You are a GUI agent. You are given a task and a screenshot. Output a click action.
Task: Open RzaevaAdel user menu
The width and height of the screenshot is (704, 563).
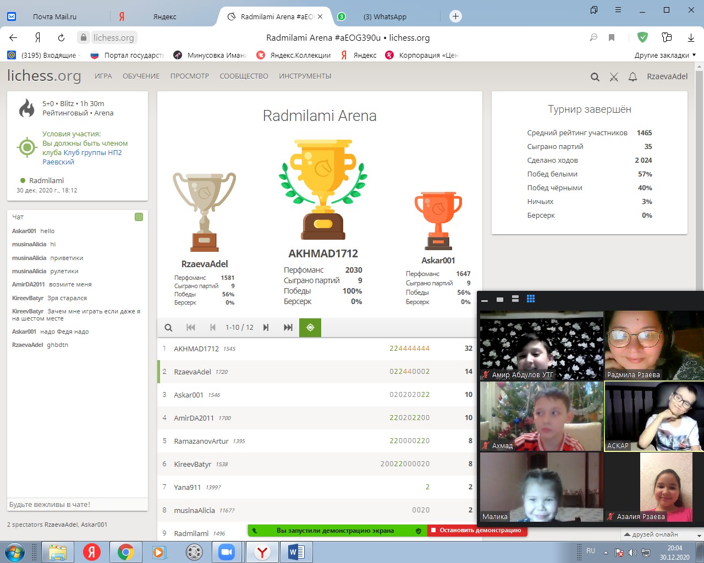(667, 76)
